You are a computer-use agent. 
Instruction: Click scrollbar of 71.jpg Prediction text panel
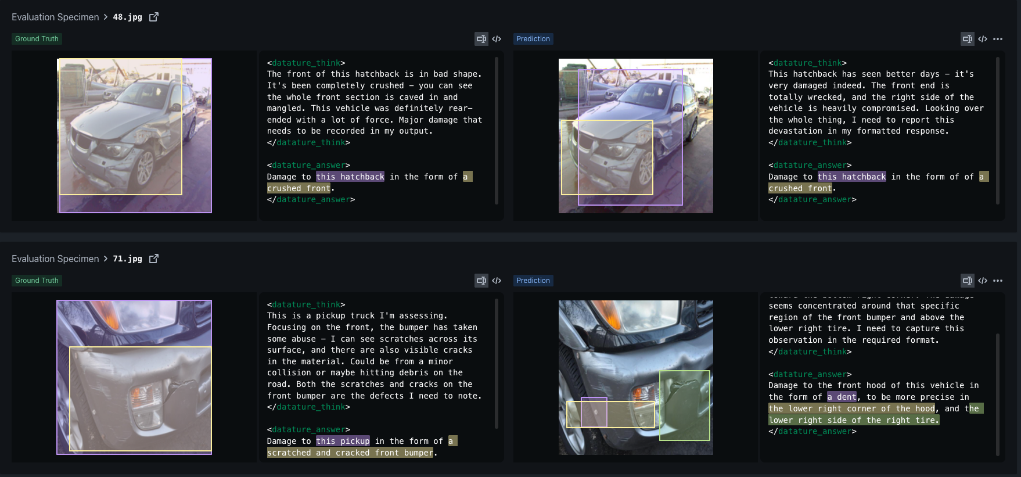(x=998, y=395)
